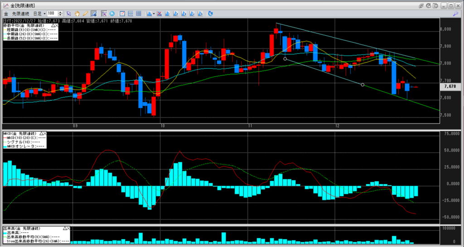Click the -50.0000 MACD axis label
The width and height of the screenshot is (464, 247).
click(450, 217)
